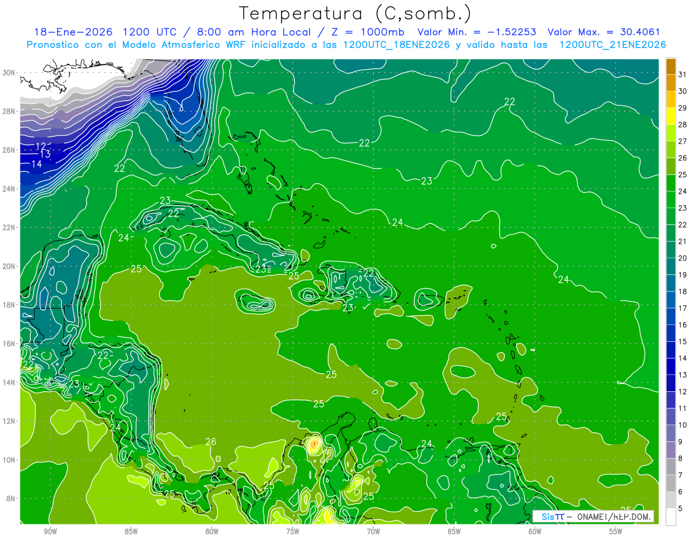Click legend value label 29
The image size is (698, 539).
pyautogui.click(x=683, y=108)
